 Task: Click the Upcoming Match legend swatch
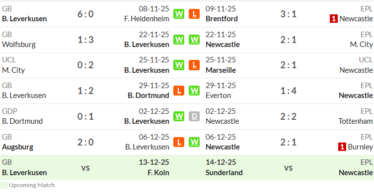click(4, 185)
